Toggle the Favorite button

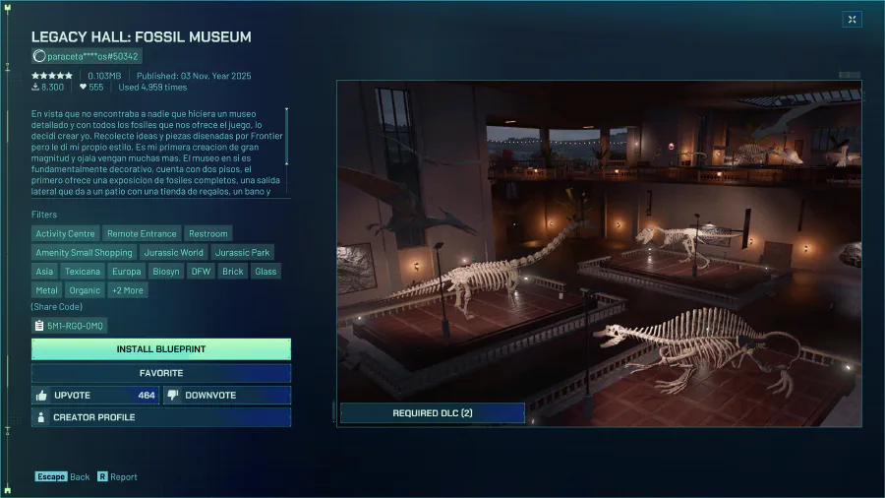(161, 373)
